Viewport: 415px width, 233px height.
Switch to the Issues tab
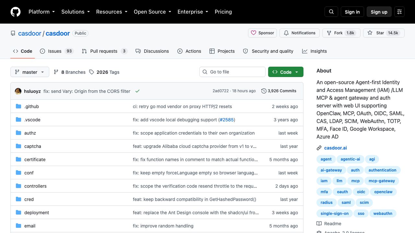pyautogui.click(x=57, y=51)
